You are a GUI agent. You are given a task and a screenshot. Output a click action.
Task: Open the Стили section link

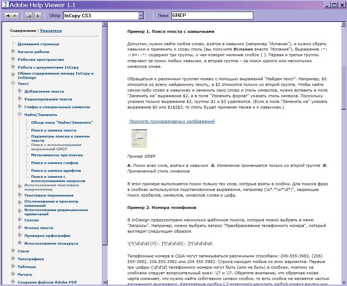(x=23, y=251)
